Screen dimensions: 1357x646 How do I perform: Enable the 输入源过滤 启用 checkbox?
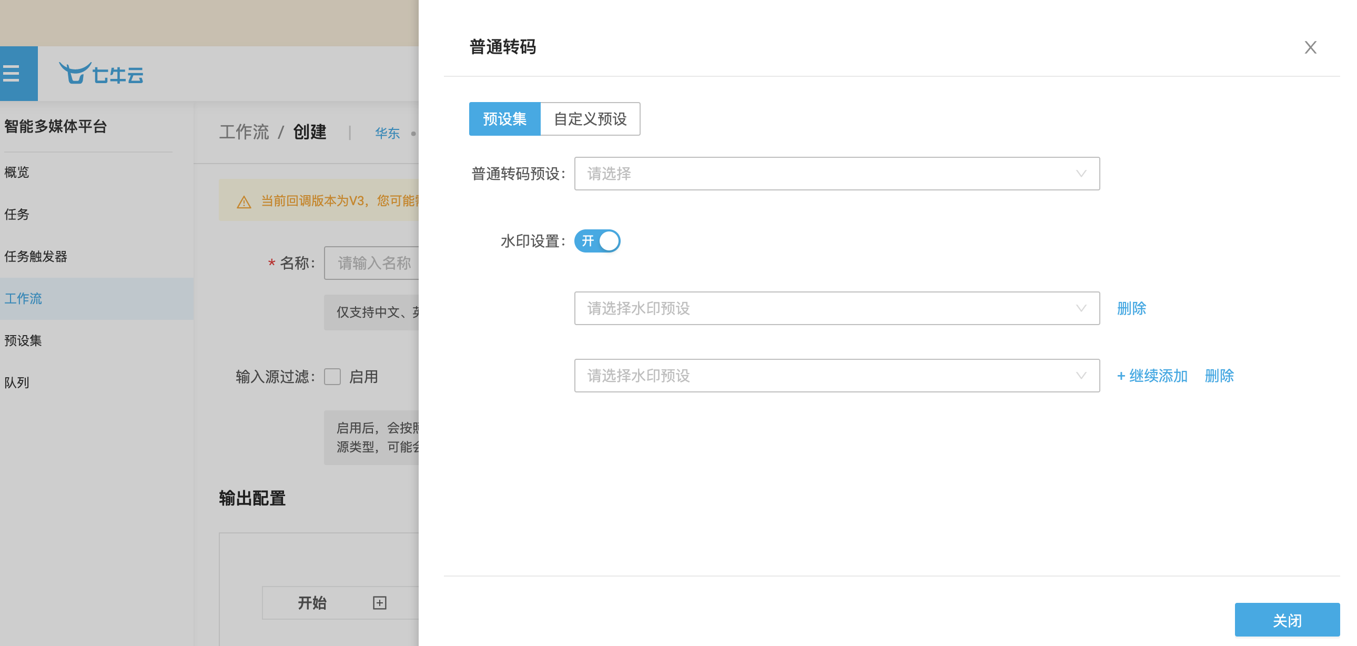(332, 377)
